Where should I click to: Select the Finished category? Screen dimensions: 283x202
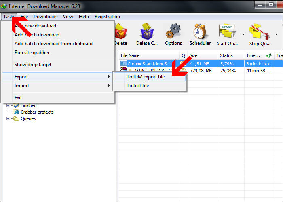pyautogui.click(x=29, y=105)
